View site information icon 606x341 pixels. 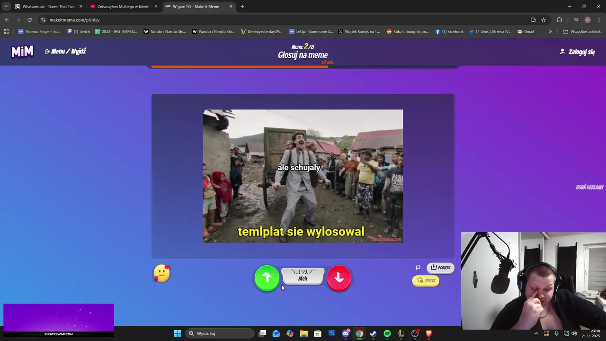tap(43, 20)
